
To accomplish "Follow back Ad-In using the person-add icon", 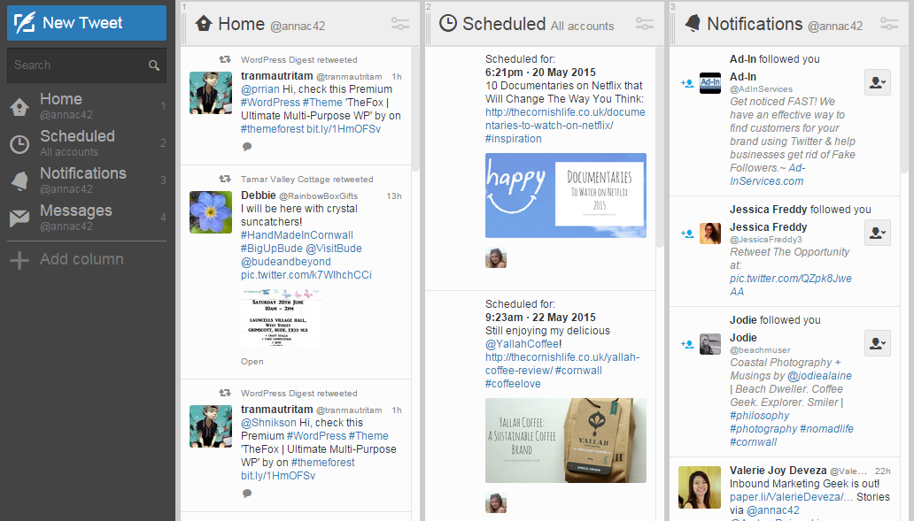I will (x=688, y=82).
